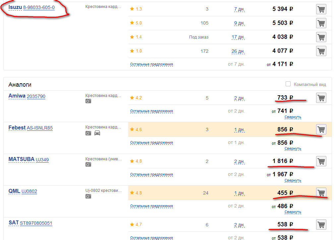Collapse QML offers with Свернуть

[x=293, y=212]
